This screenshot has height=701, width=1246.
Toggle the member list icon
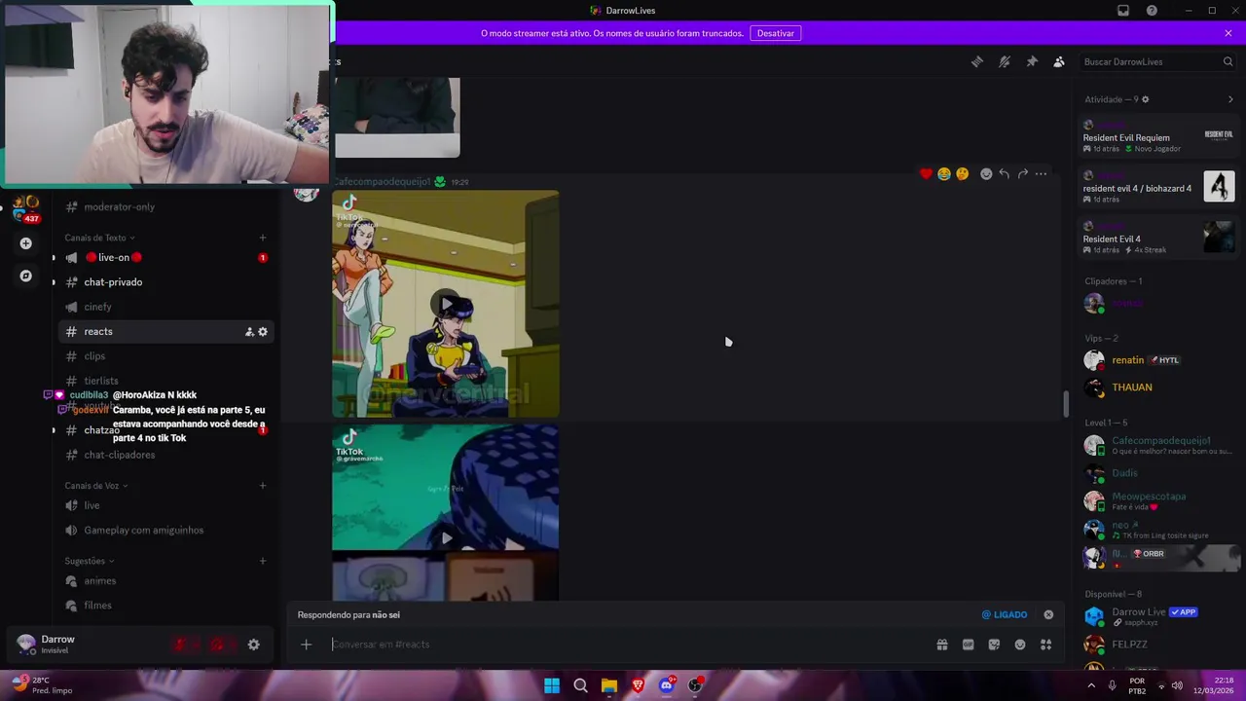[1059, 61]
